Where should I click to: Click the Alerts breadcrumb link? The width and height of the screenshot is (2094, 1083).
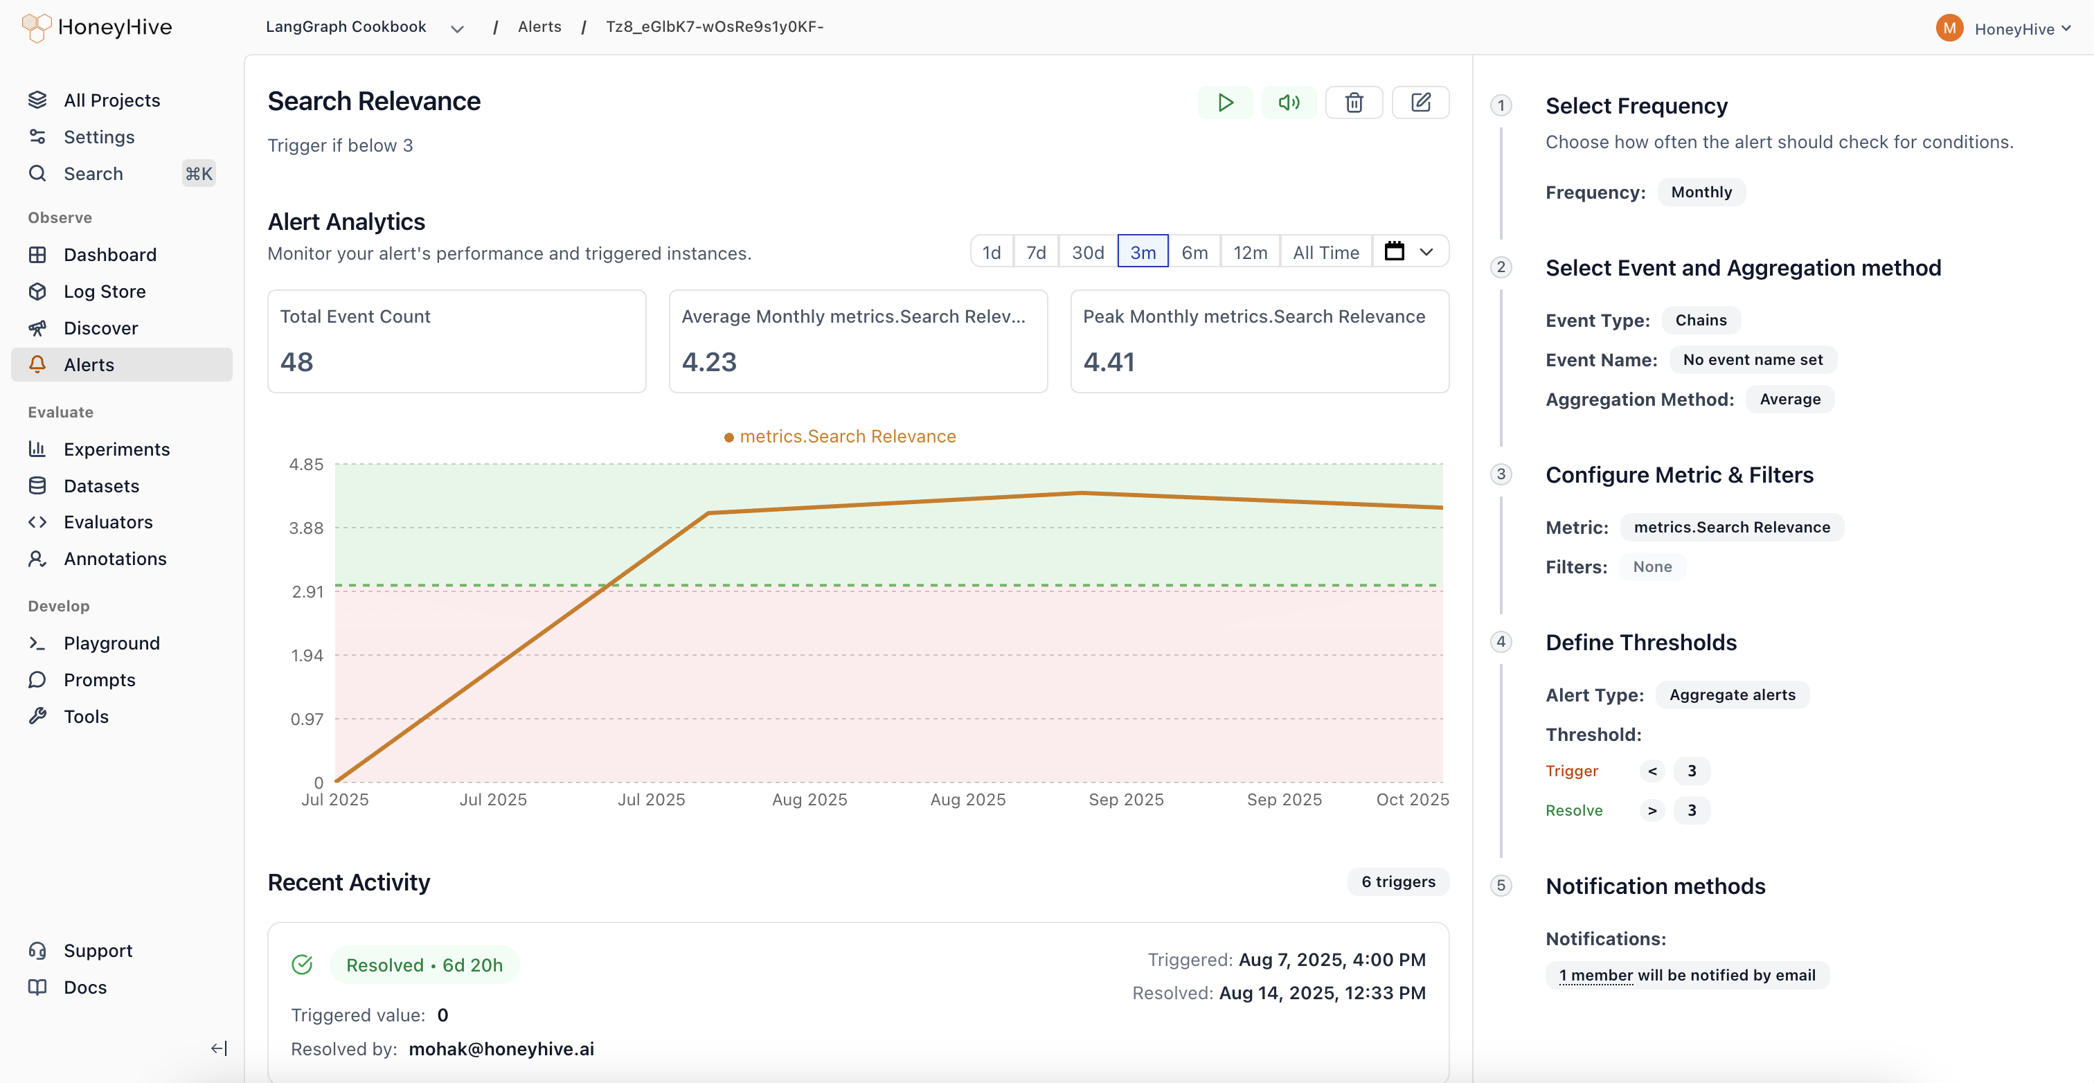point(539,27)
